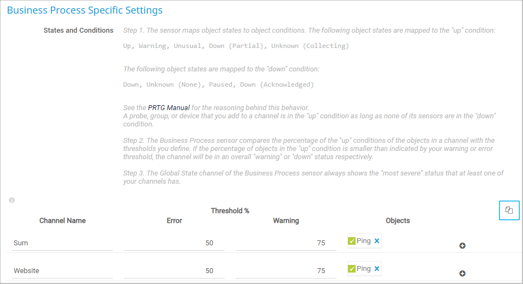
Task: Select the Ping label in Sum row
Action: (x=364, y=241)
